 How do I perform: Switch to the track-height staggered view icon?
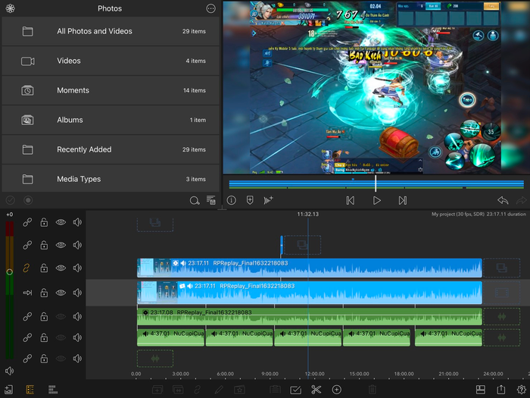point(53,390)
